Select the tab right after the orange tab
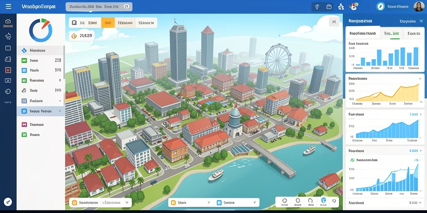This screenshot has height=213, width=427. 125,23
